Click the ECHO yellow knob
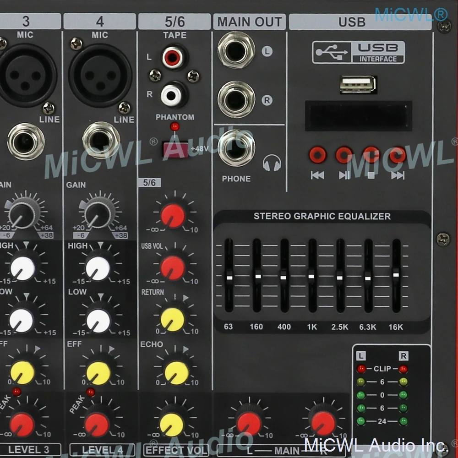Screen dimensions: 458x458 click(177, 373)
